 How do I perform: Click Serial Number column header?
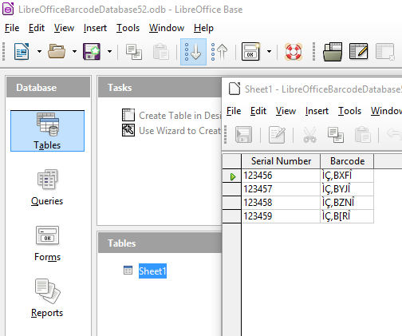click(281, 161)
